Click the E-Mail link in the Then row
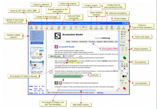 pyautogui.click(x=39, y=91)
